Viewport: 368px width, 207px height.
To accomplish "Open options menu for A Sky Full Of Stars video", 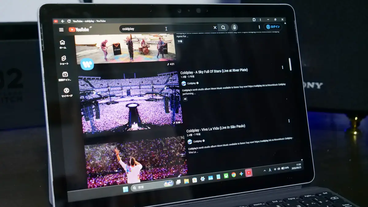I will (282, 67).
